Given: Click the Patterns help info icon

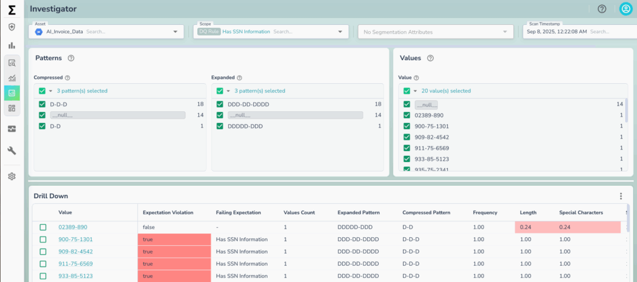Looking at the screenshot, I should pos(71,58).
